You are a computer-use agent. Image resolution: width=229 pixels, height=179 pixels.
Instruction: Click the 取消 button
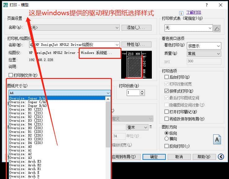tap(179, 157)
